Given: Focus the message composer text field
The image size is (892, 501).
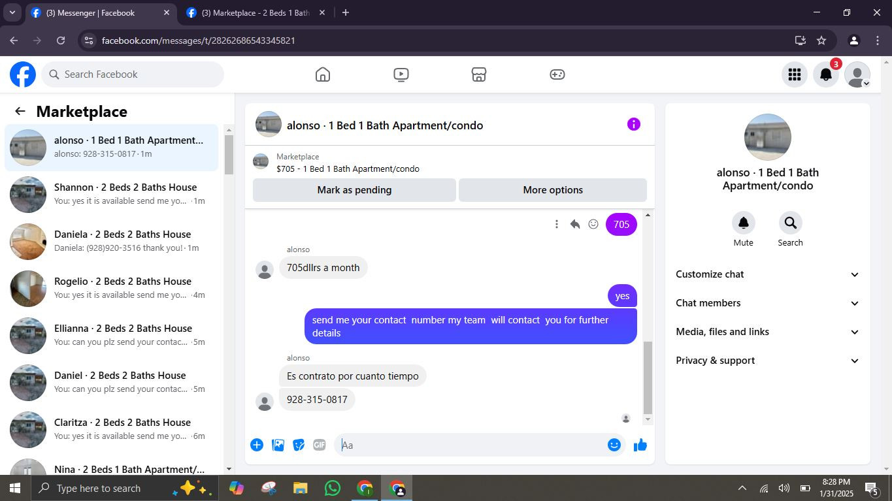Looking at the screenshot, I should pyautogui.click(x=471, y=445).
